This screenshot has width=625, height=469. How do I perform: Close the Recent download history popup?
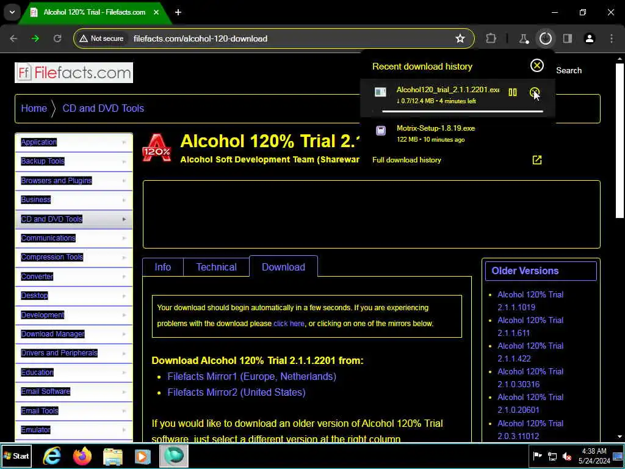(x=537, y=65)
